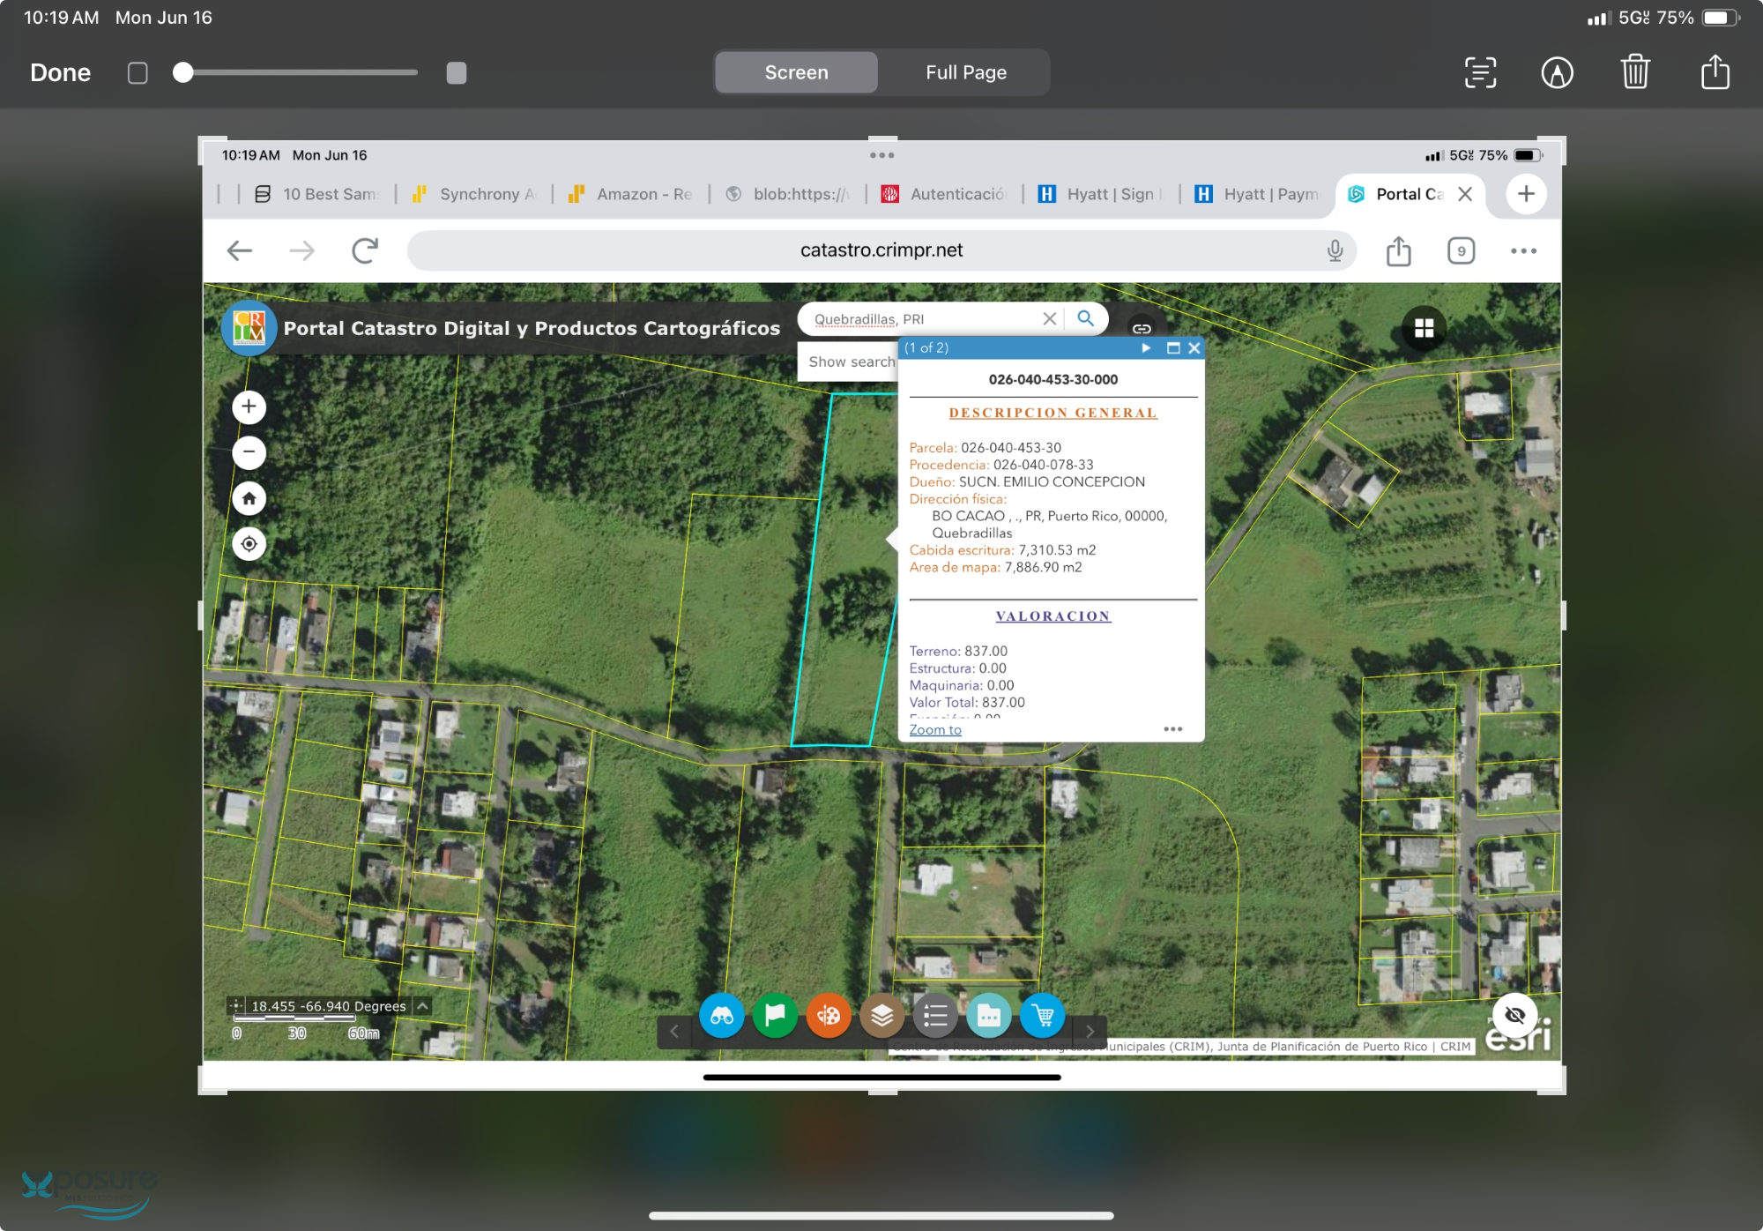Open the browser more options menu
Viewport: 1763px width, 1231px height.
point(1523,250)
